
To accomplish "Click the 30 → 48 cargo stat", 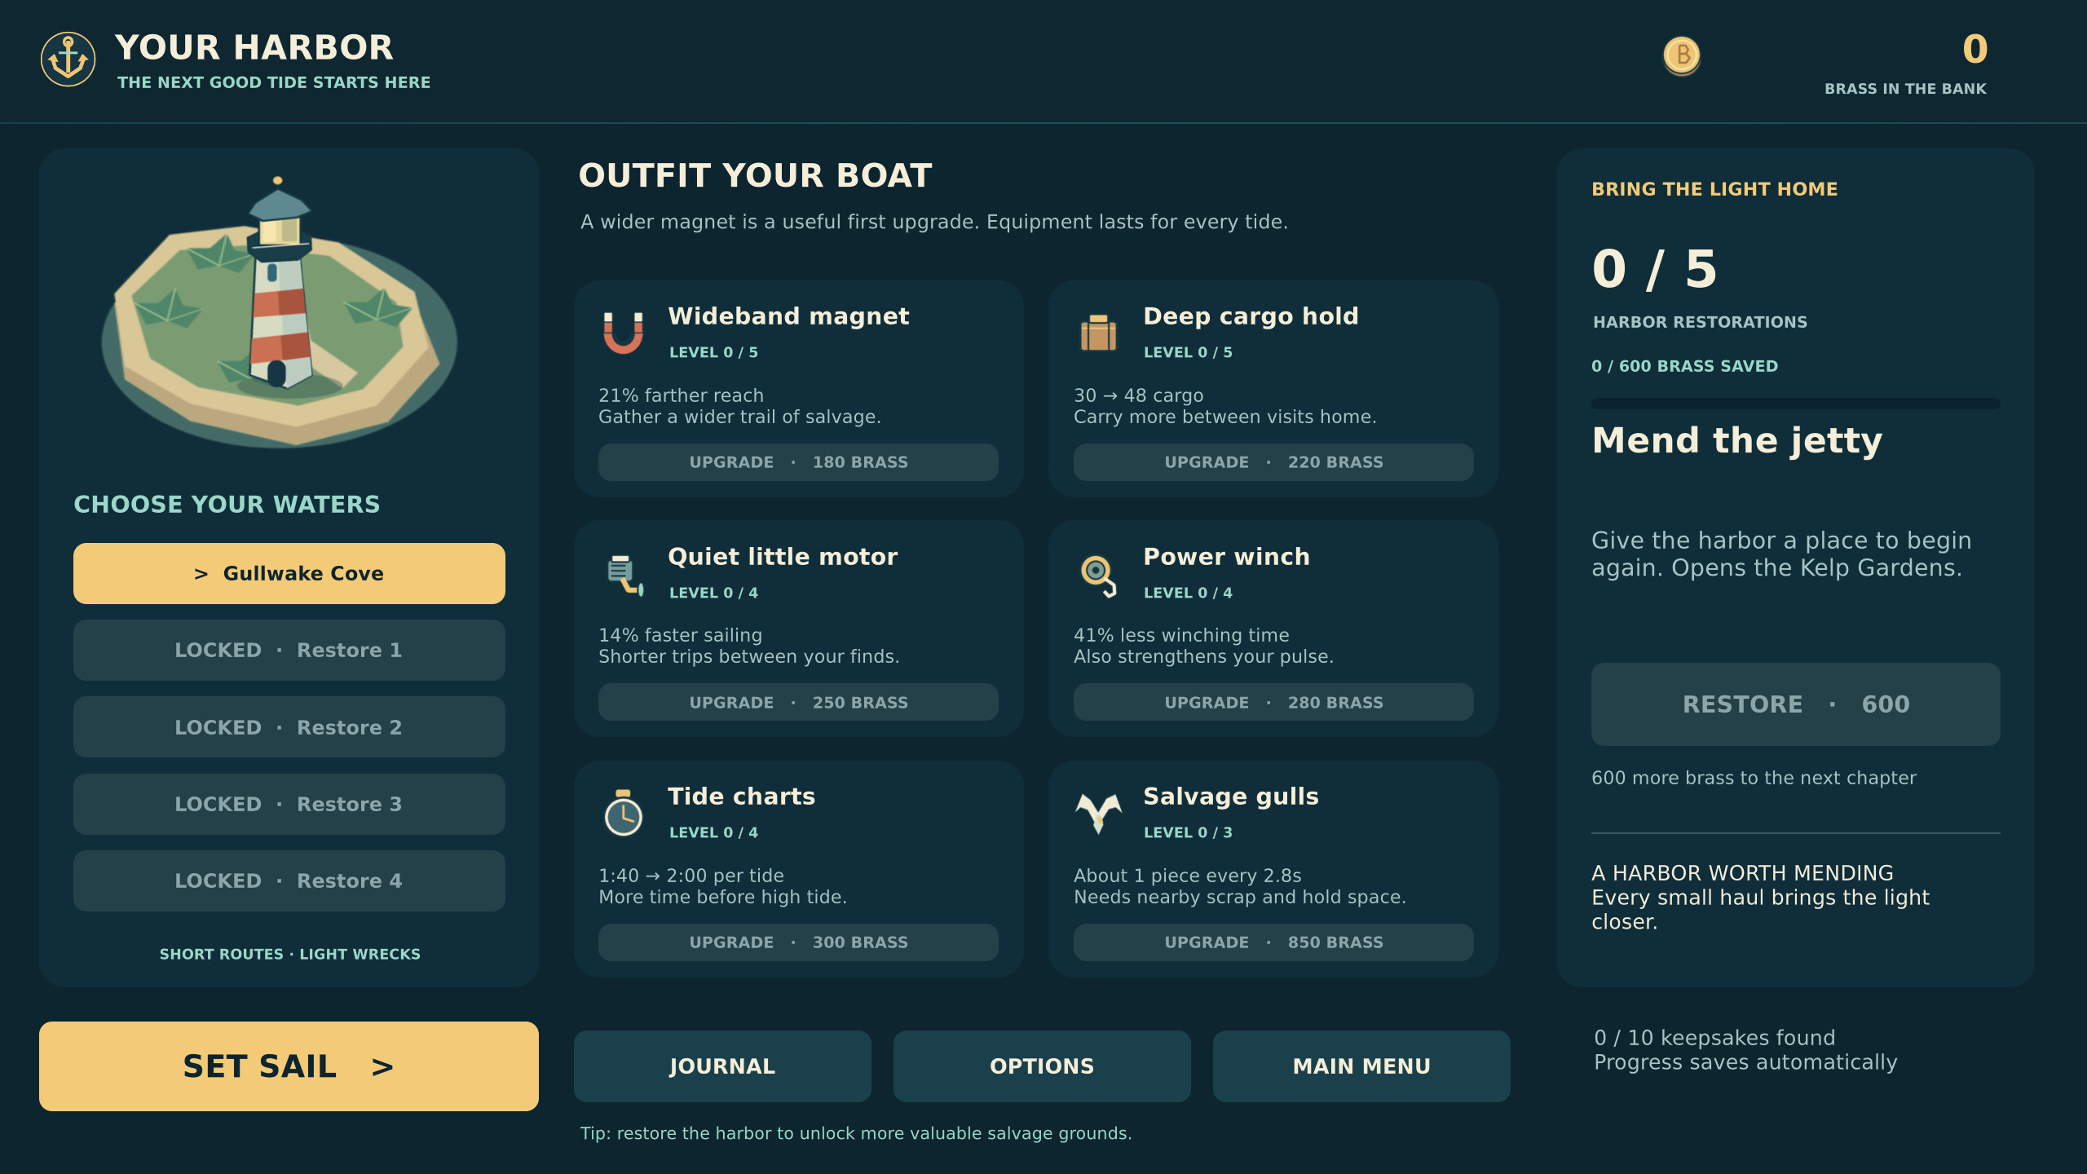I will 1138,395.
